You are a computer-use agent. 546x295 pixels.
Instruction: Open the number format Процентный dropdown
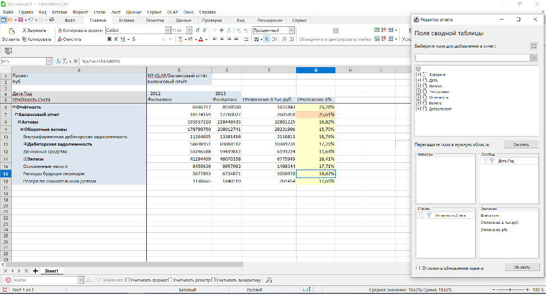pyautogui.click(x=291, y=30)
